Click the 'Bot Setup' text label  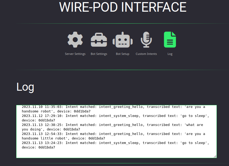[122, 54]
